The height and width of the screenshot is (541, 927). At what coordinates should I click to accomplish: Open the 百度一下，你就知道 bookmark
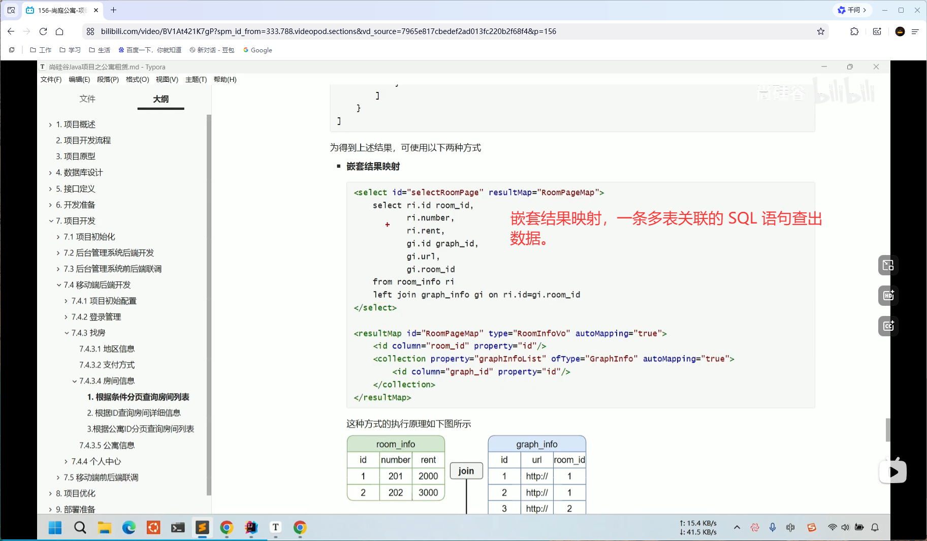click(150, 50)
